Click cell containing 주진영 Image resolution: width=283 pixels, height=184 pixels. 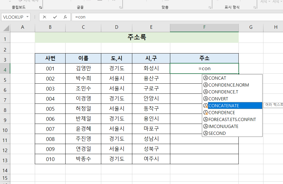pos(83,139)
